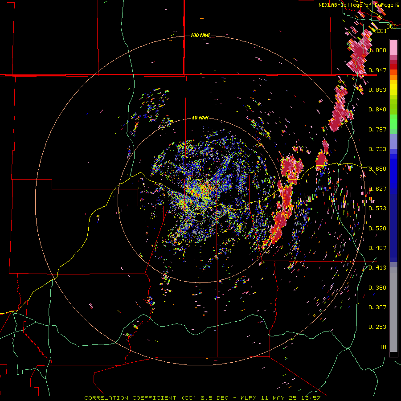The height and width of the screenshot is (401, 401).
Task: Select the 0.733 value on the color scale
Action: click(377, 149)
